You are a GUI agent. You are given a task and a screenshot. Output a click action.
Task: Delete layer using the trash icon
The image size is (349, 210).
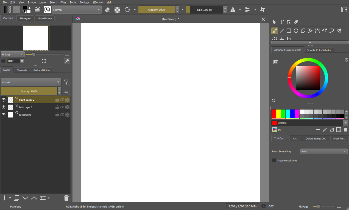(66, 198)
